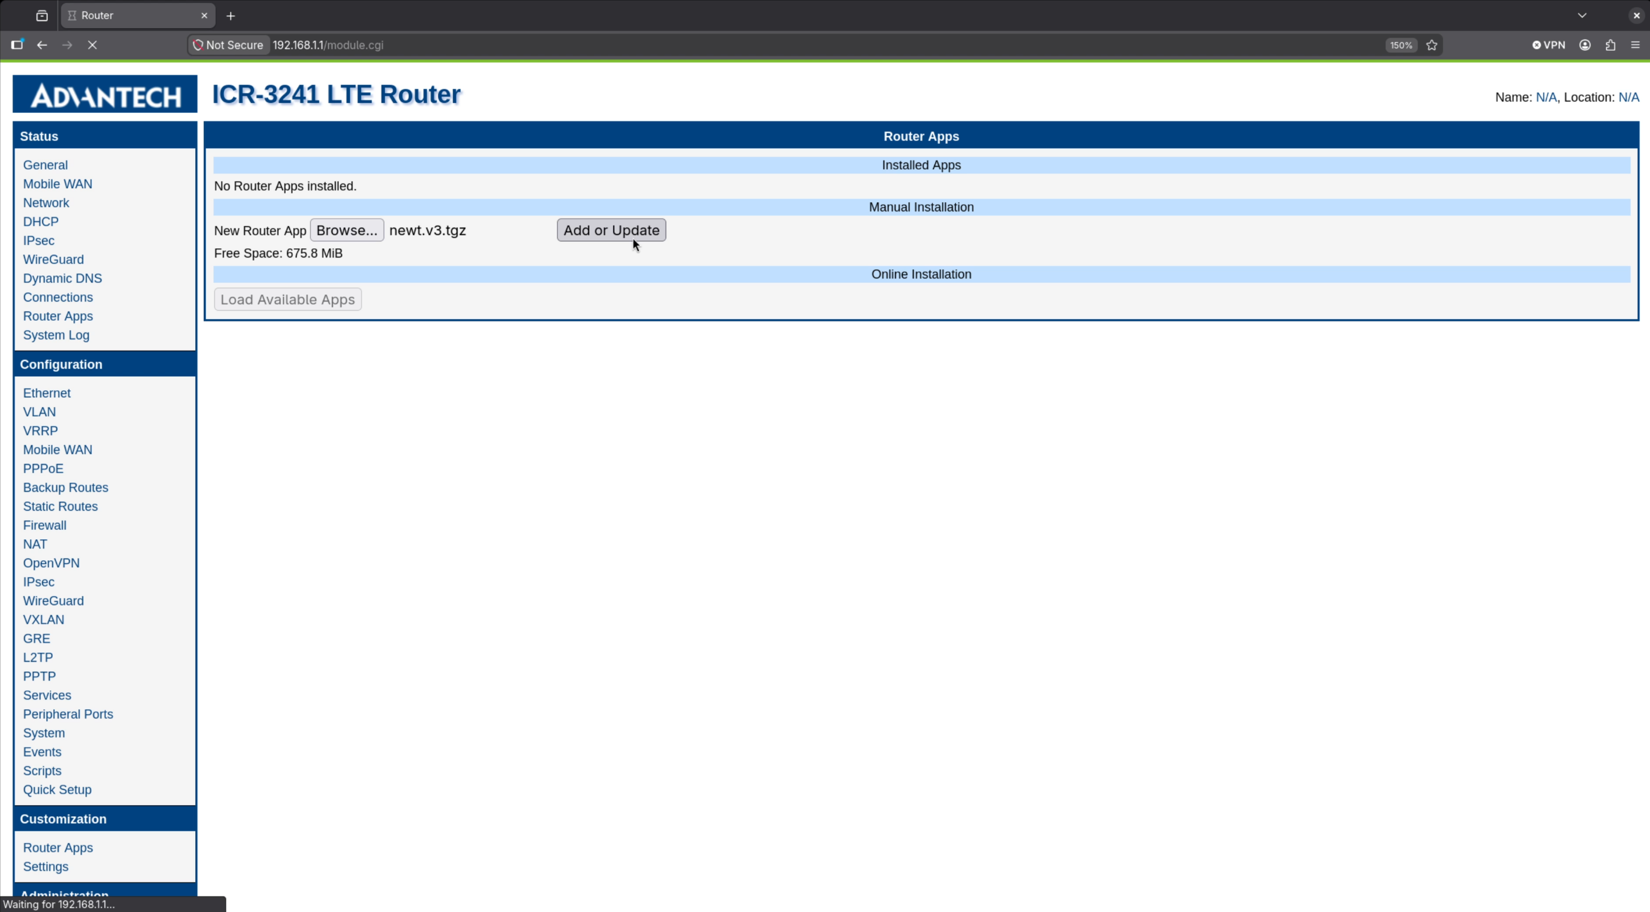Screen dimensions: 1650x912
Task: Open WireGuard under Configuration
Action: coord(53,601)
